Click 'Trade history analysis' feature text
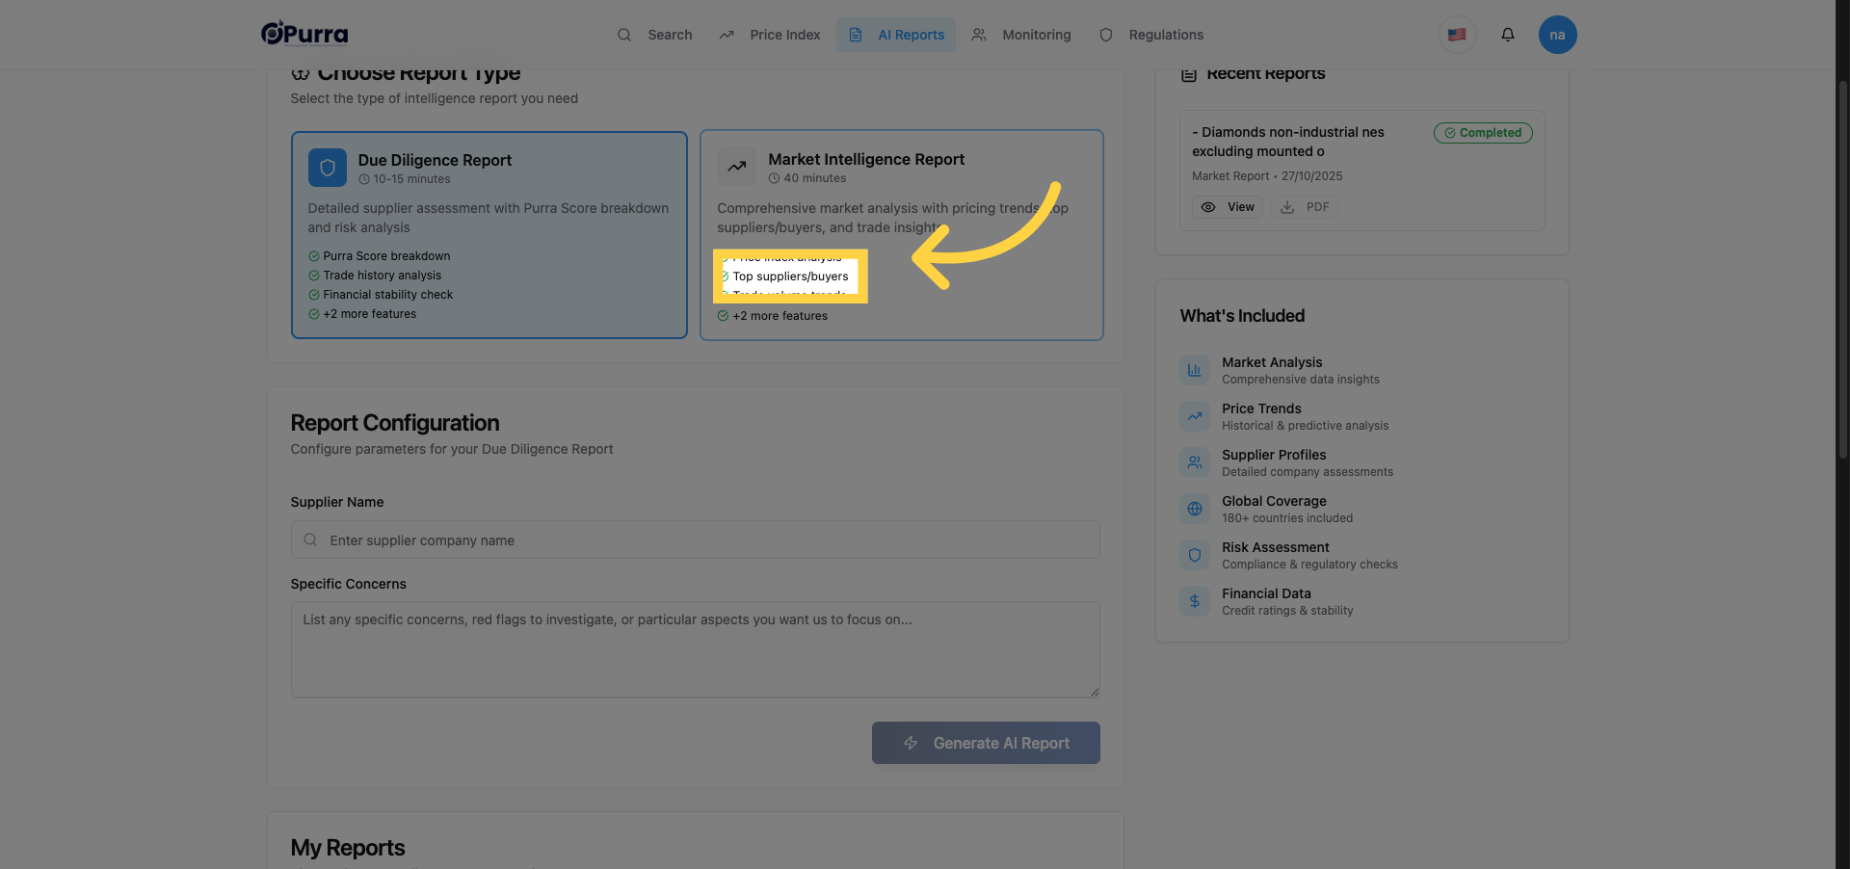Image resolution: width=1850 pixels, height=869 pixels. (x=383, y=276)
